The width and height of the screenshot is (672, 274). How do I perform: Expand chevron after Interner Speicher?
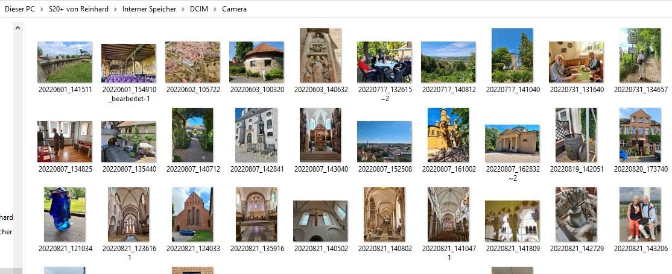point(183,9)
